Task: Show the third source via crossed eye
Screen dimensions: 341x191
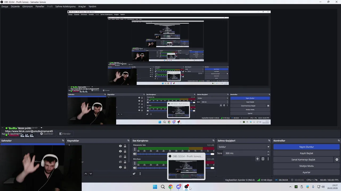Action: [120, 157]
